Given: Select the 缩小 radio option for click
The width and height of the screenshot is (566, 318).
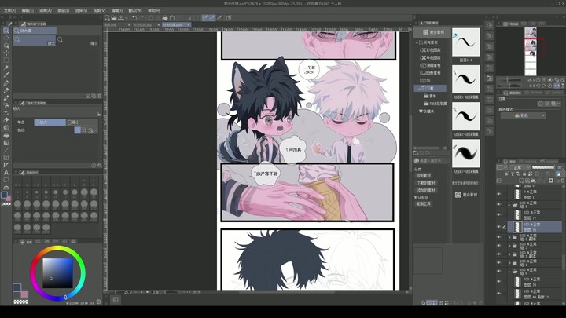Looking at the screenshot, I should [x=82, y=122].
